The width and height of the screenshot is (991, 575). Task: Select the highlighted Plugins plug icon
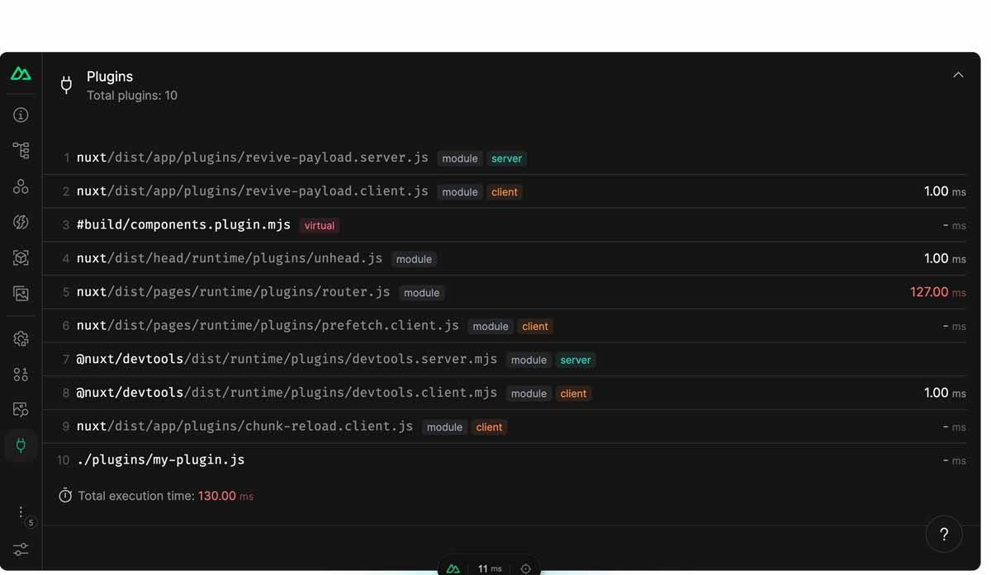tap(21, 445)
